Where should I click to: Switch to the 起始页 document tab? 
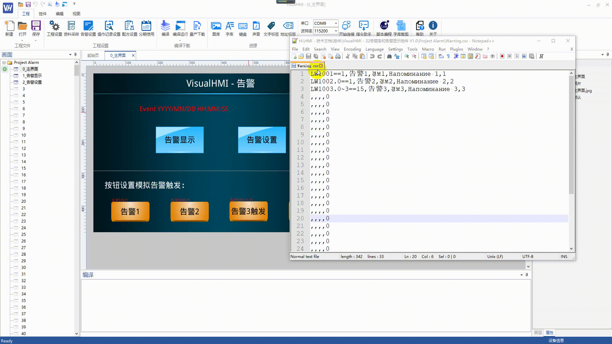pos(93,55)
